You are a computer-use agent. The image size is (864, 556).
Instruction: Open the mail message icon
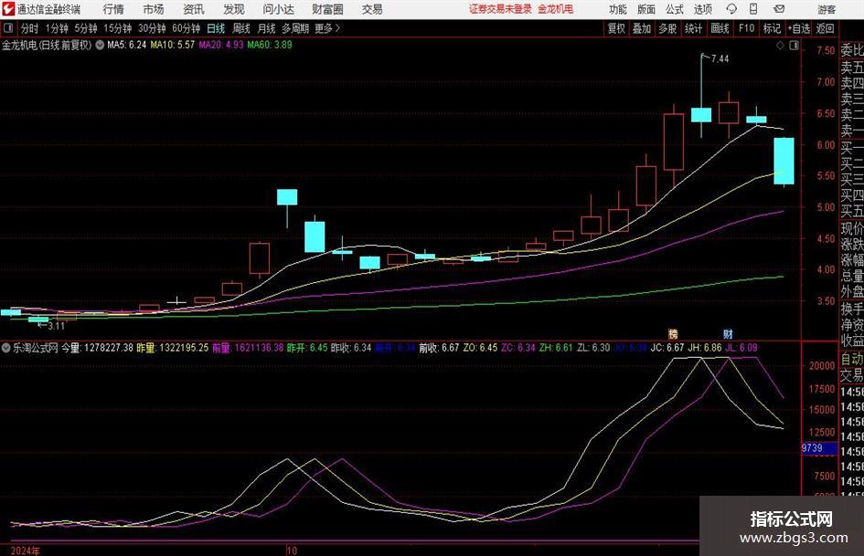click(x=779, y=9)
